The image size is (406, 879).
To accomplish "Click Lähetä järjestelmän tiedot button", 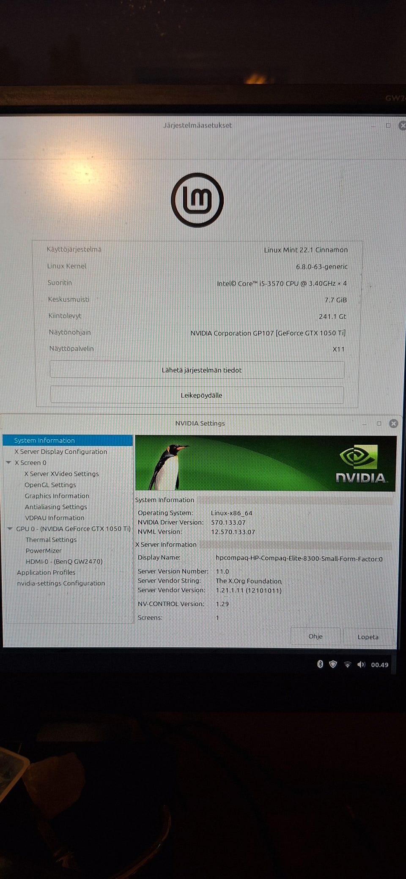I will 197,370.
